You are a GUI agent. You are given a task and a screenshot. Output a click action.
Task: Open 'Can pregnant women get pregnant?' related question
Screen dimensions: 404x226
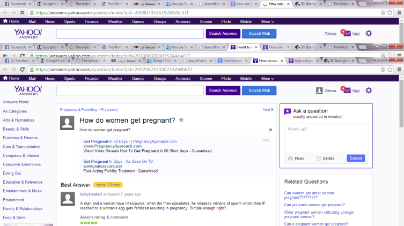click(314, 205)
